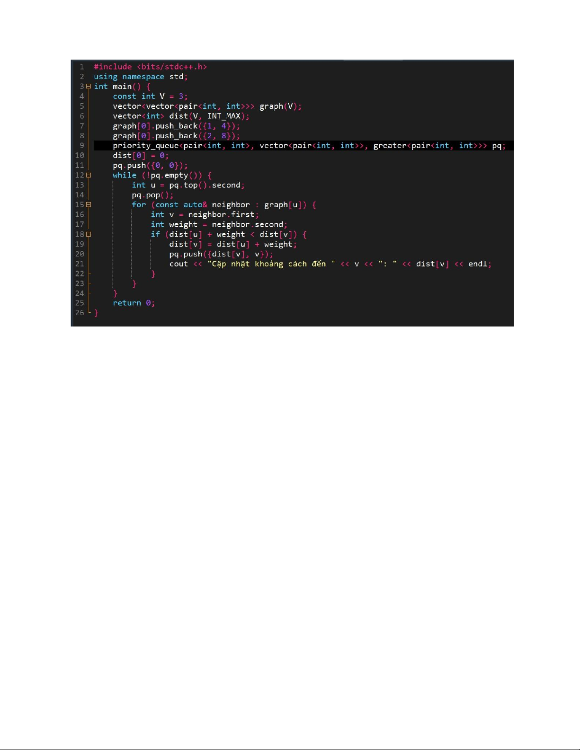Click line number 9 in the gutter
The image size is (580, 750).
tap(82, 146)
